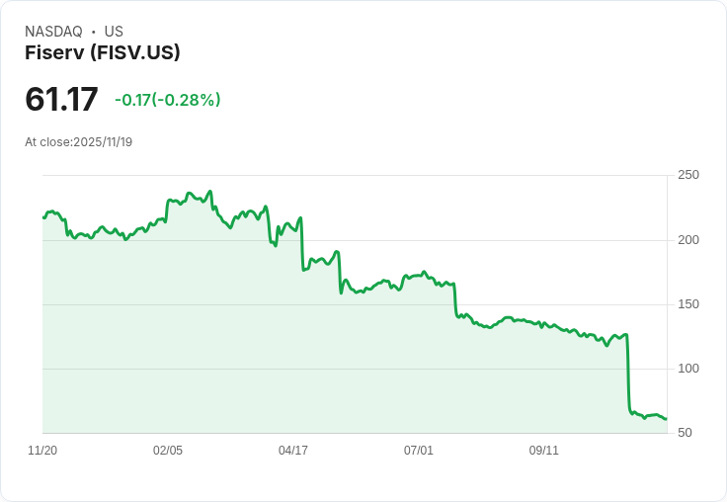Click the dot separator after NASDAQ
727x502 pixels.
click(x=94, y=32)
